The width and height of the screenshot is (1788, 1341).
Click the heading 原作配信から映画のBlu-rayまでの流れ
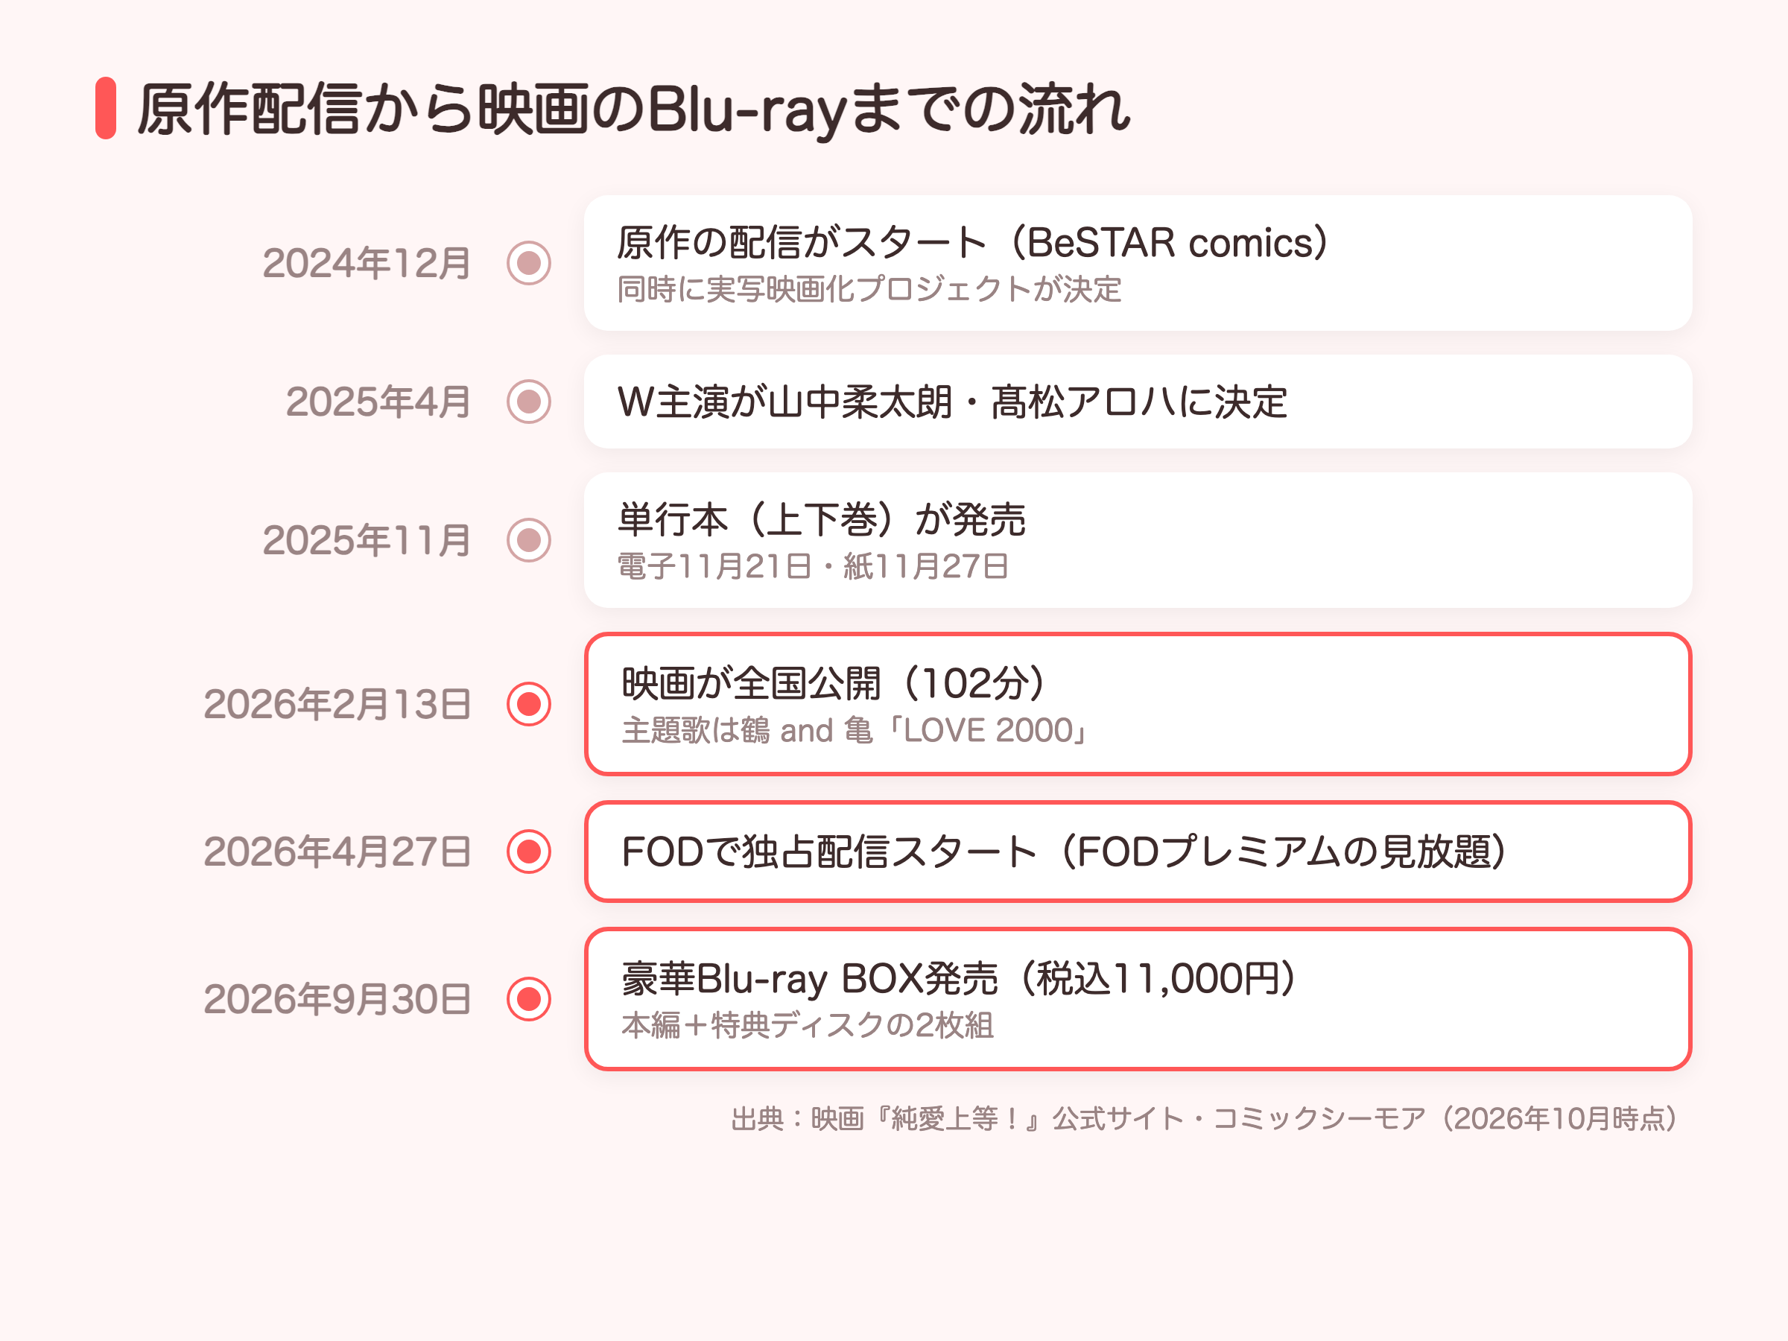click(x=634, y=109)
